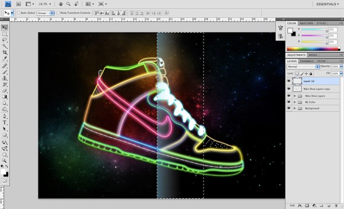Select the Lasso tool

pyautogui.click(x=5, y=40)
